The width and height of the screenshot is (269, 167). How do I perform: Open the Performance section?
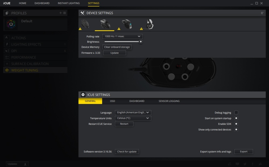coord(35,57)
